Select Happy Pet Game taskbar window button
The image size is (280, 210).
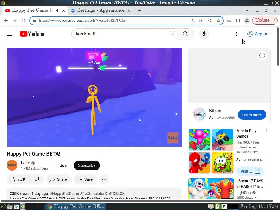76,207
